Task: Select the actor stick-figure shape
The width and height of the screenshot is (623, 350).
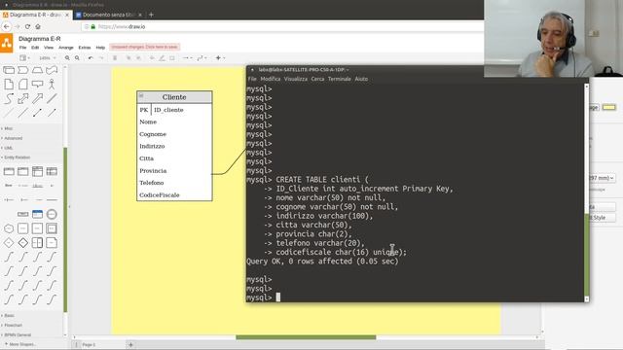Action: pyautogui.click(x=52, y=85)
